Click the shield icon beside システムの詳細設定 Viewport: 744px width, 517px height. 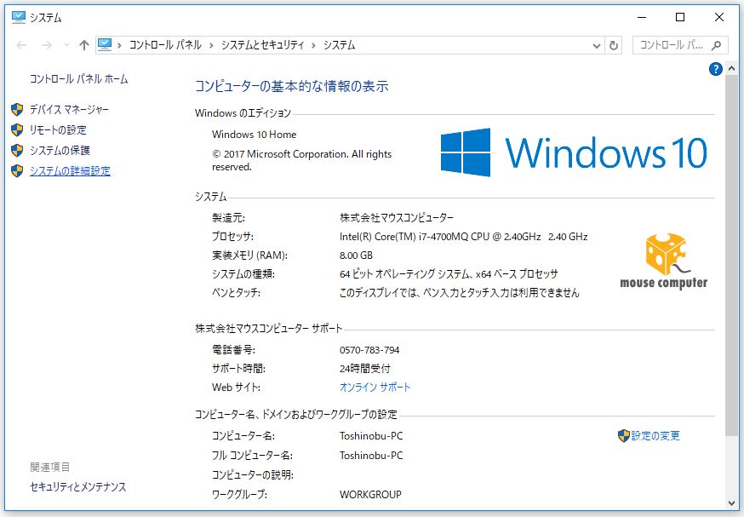(x=17, y=171)
